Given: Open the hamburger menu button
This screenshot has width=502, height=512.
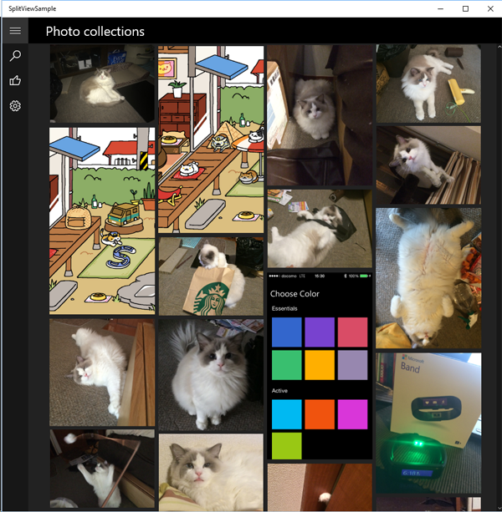Looking at the screenshot, I should click(x=15, y=31).
